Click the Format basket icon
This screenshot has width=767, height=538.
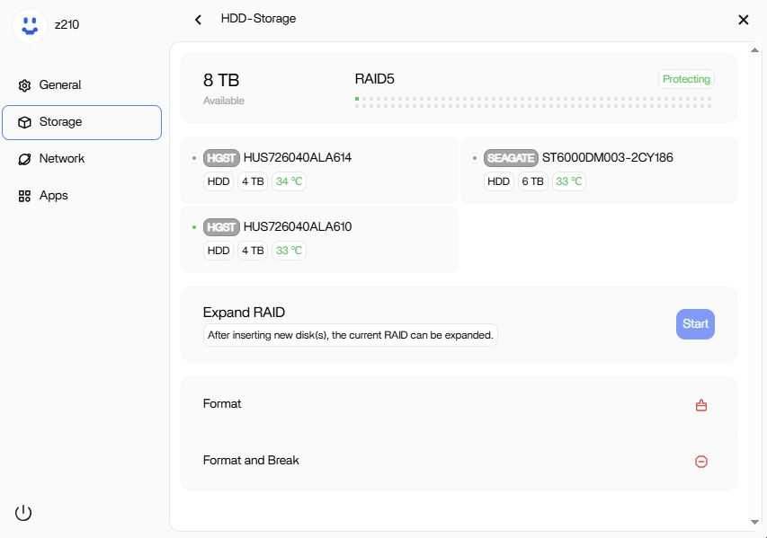pos(701,405)
